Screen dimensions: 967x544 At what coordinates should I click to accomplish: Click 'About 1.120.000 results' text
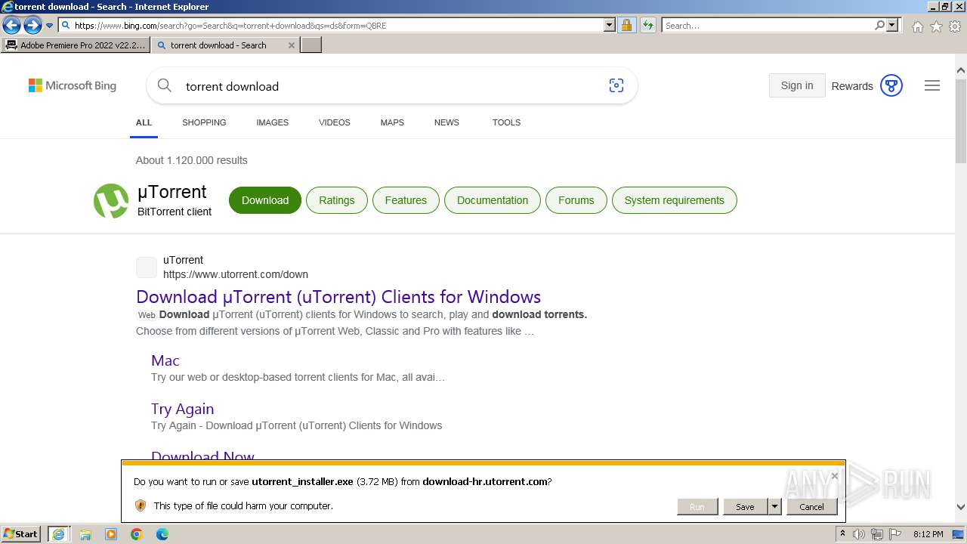(192, 160)
